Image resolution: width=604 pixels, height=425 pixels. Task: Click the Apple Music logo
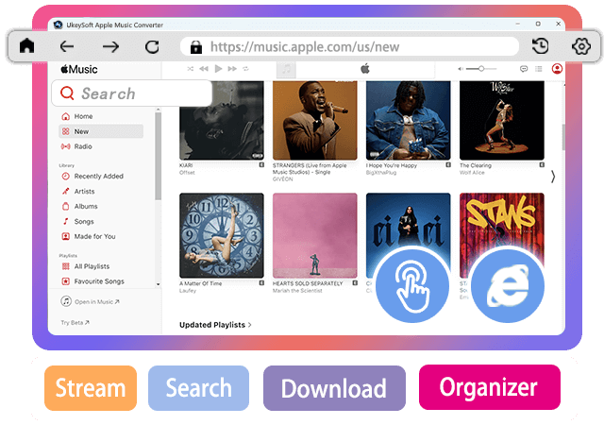[x=79, y=69]
